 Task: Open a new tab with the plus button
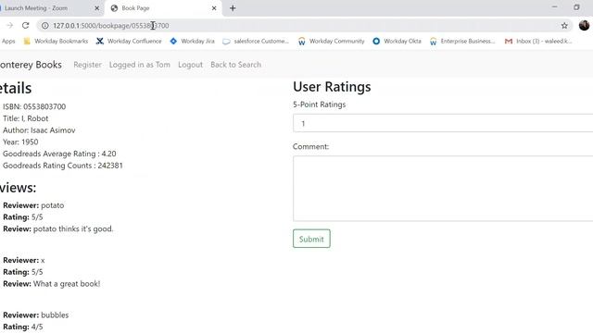(x=233, y=8)
